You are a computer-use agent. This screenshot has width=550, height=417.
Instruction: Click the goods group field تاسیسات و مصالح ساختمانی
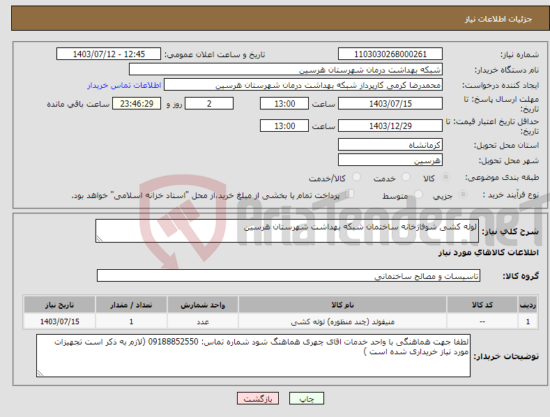pyautogui.click(x=289, y=275)
